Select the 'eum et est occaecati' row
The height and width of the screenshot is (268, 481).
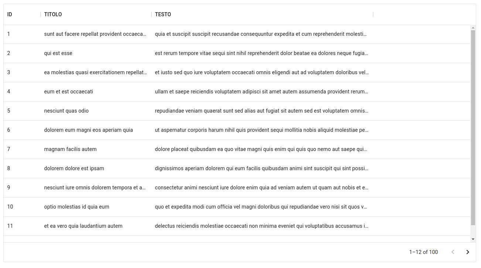tap(69, 92)
